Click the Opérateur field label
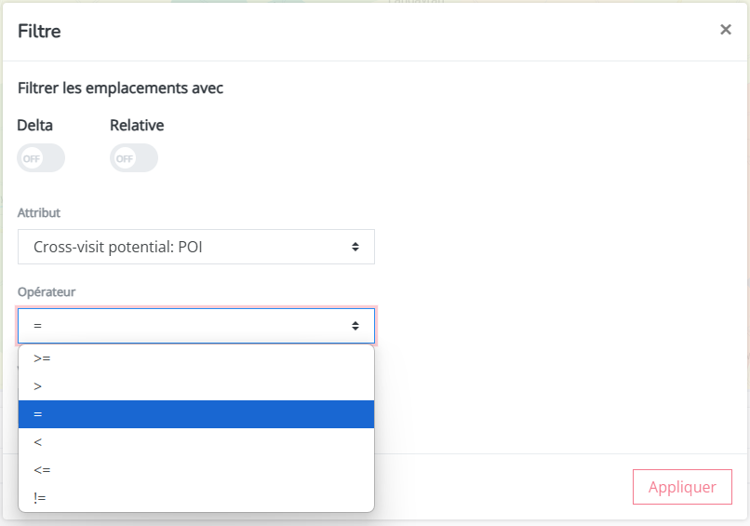 pos(47,292)
